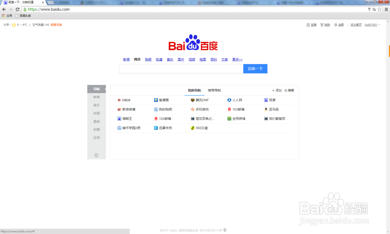This screenshot has width=390, height=234.
Task: Open the 百度 shortcut in navigation grid
Action: coord(269,100)
